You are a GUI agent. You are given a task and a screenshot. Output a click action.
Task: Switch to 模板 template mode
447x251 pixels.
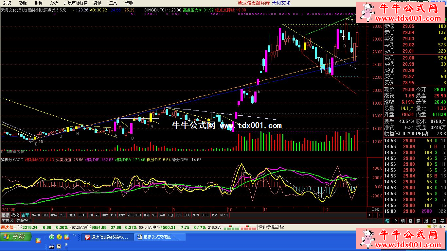(x=15, y=215)
